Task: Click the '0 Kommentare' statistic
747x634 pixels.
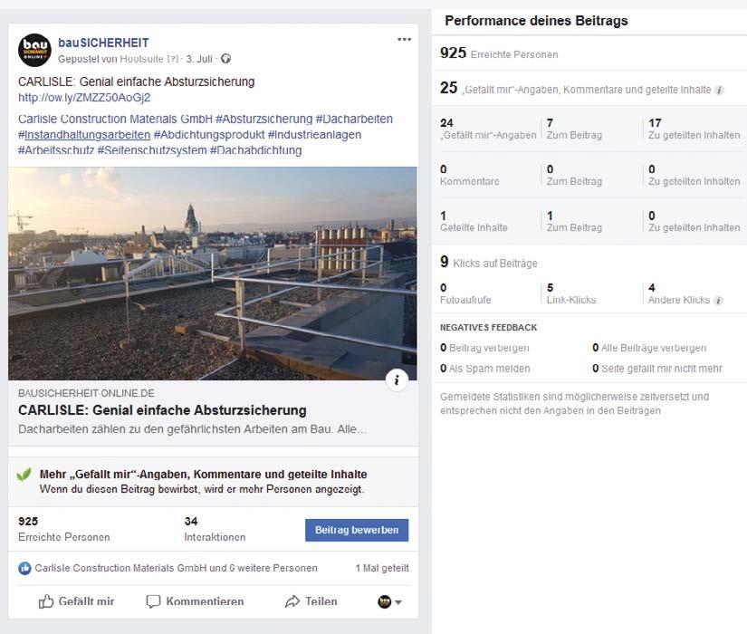Action: (x=470, y=176)
